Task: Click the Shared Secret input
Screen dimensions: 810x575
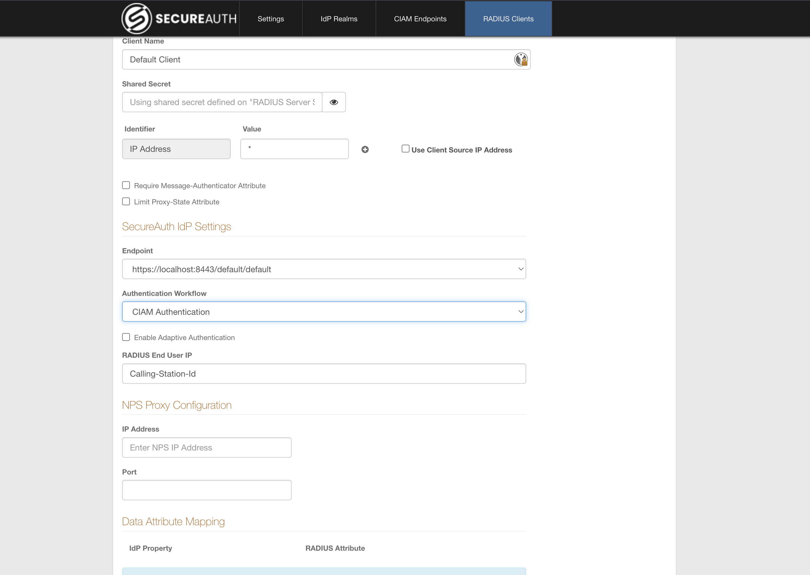Action: coord(222,102)
